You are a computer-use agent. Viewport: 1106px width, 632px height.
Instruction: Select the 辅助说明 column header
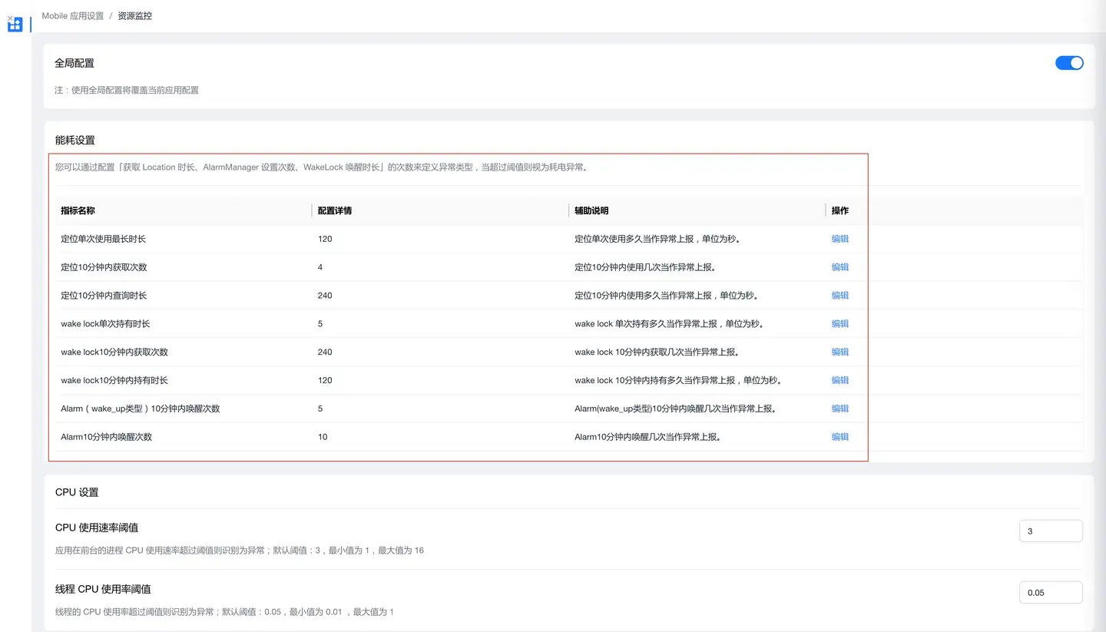pyautogui.click(x=591, y=210)
